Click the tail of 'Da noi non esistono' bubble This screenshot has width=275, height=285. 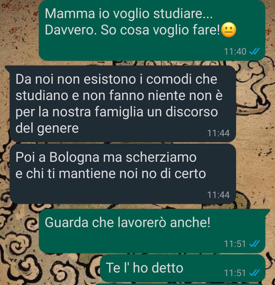pos(8,69)
